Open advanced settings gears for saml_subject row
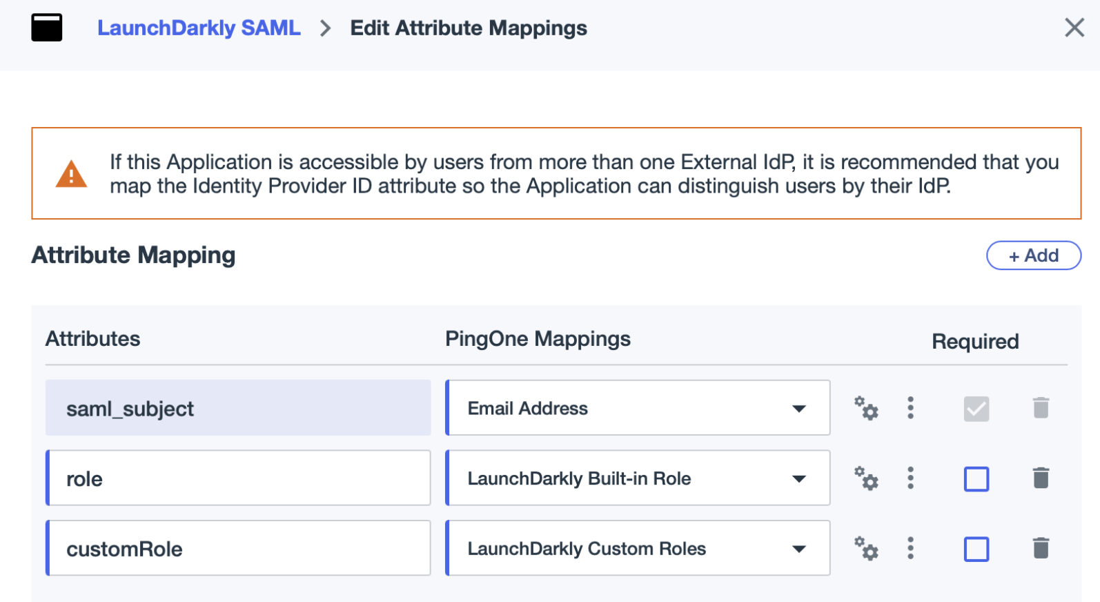Viewport: 1100px width, 602px height. pyautogui.click(x=866, y=408)
